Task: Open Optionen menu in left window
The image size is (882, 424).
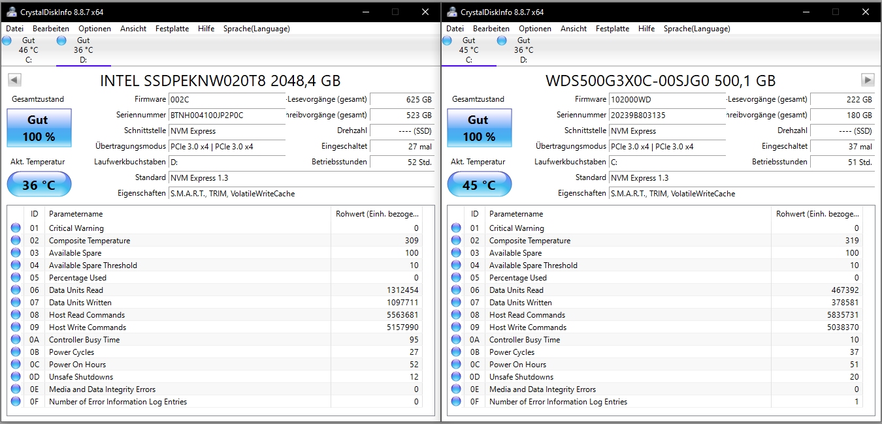Action: tap(95, 29)
